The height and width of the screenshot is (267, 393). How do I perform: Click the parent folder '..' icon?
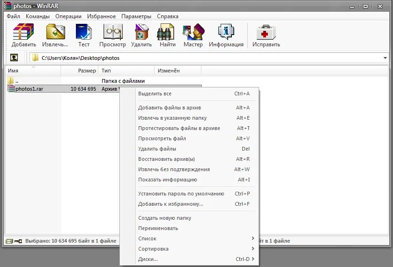click(x=10, y=80)
